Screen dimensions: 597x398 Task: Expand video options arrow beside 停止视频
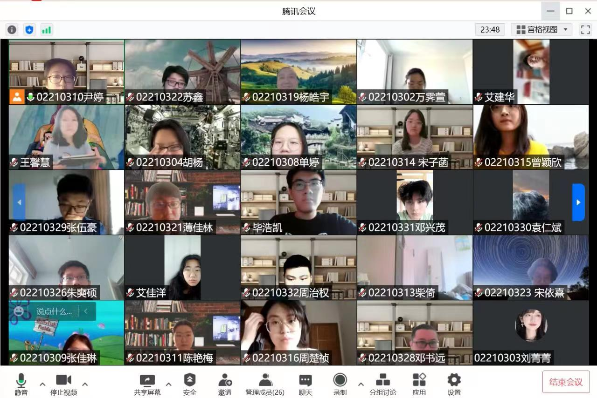click(x=85, y=384)
